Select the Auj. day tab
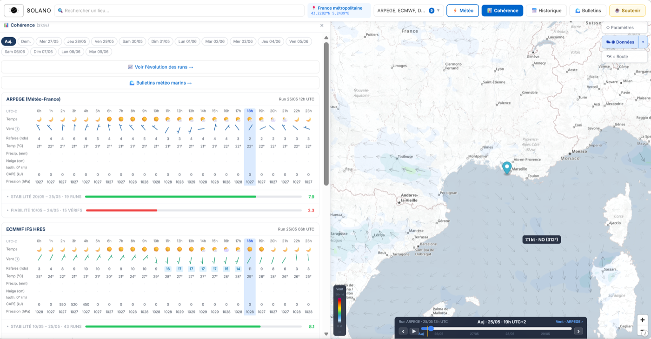 (8, 41)
